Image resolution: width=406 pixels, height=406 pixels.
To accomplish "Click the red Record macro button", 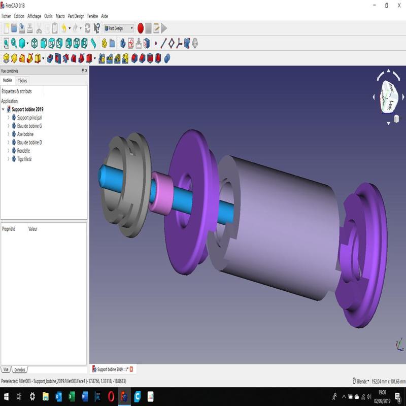I will click(141, 28).
